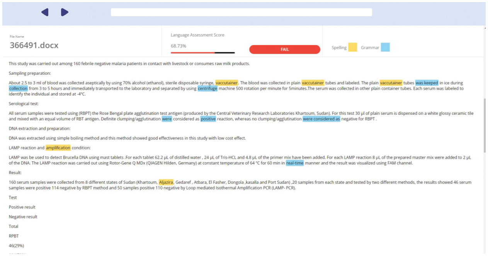
Task: Click the File Name label
Action: [17, 37]
